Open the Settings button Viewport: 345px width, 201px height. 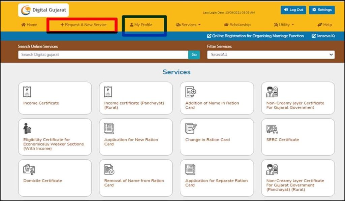pyautogui.click(x=322, y=10)
